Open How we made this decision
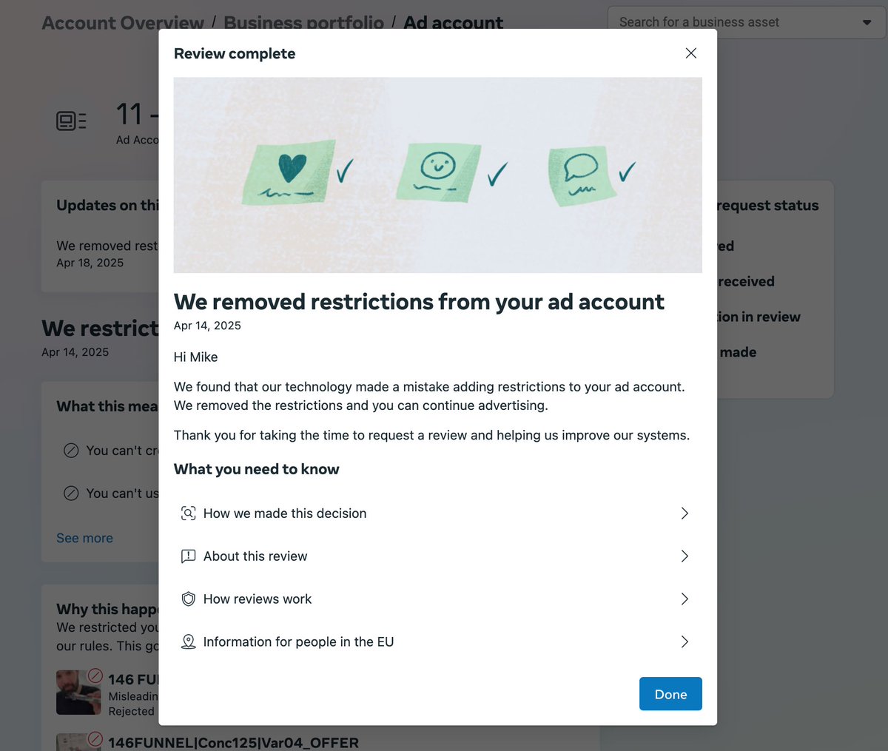This screenshot has width=888, height=751. click(437, 513)
